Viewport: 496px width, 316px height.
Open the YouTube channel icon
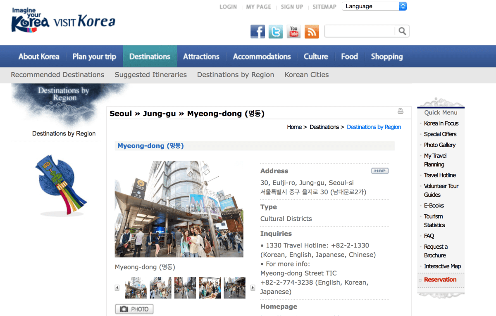(293, 31)
